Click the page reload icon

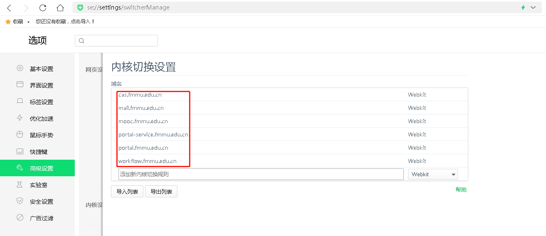click(x=43, y=7)
